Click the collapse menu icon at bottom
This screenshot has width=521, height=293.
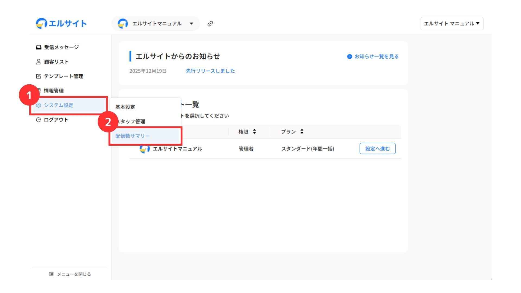point(51,274)
